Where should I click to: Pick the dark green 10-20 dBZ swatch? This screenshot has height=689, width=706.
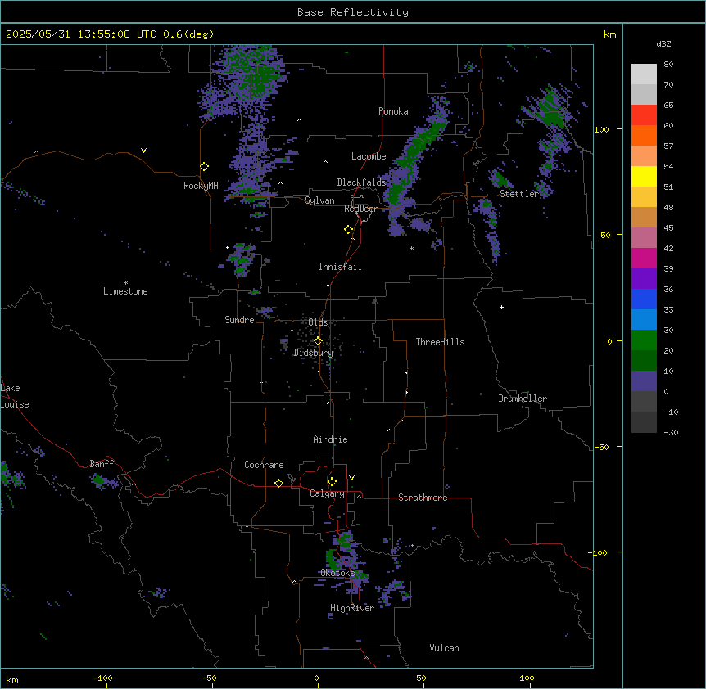pyautogui.click(x=644, y=361)
